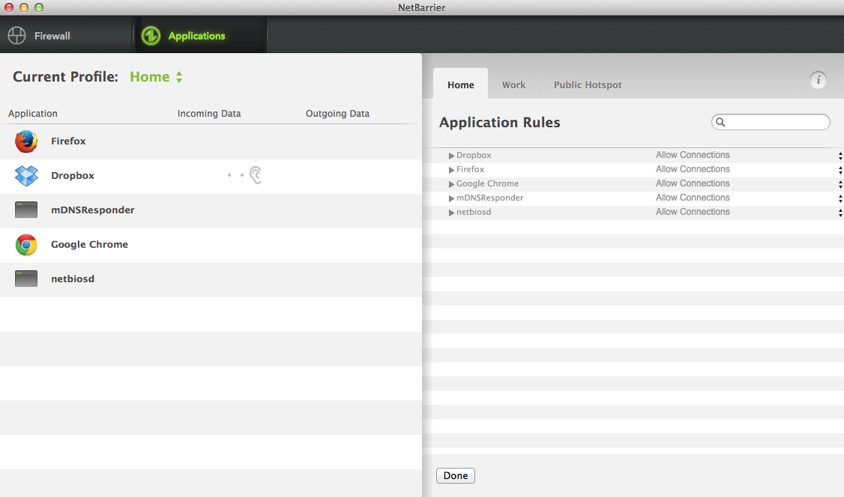Focus the Application Rules search field

pyautogui.click(x=771, y=122)
